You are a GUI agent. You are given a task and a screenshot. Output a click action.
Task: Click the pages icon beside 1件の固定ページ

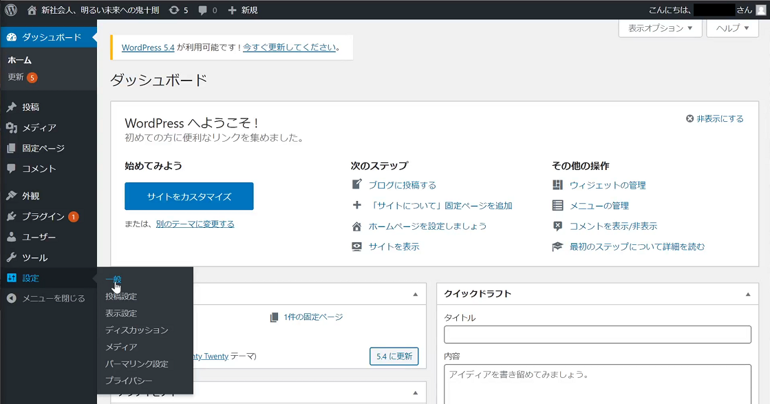[x=274, y=317]
